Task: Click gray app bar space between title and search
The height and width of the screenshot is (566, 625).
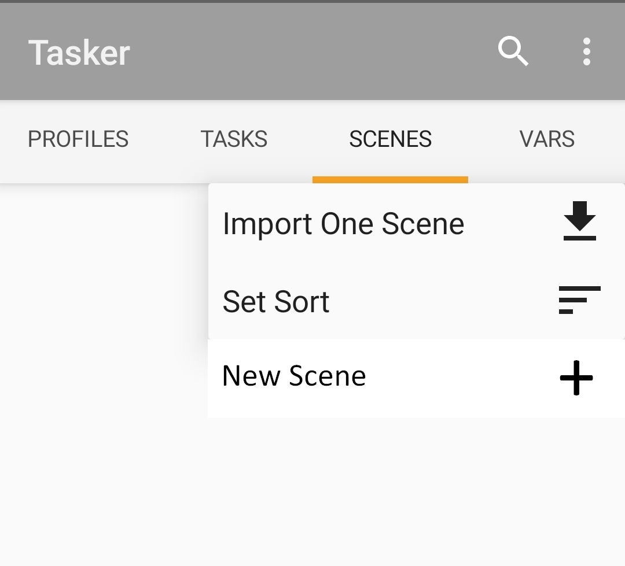Action: click(x=312, y=52)
